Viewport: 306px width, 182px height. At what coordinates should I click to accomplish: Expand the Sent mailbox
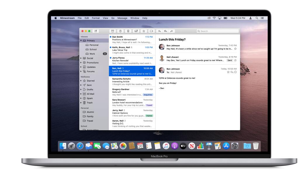(x=81, y=85)
